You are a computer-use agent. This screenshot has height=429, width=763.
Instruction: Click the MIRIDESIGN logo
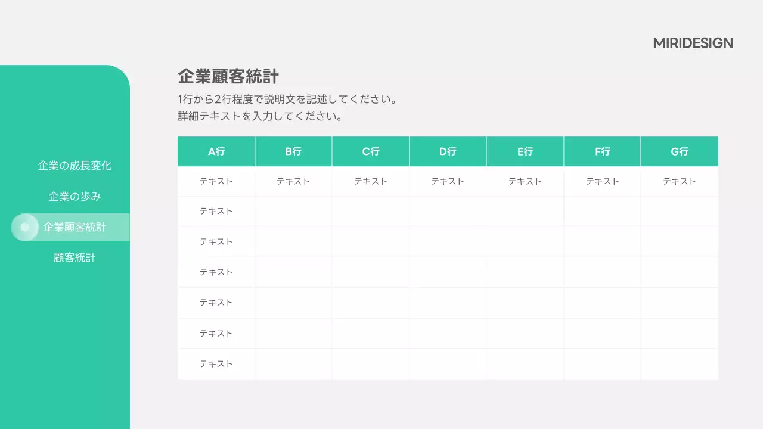[693, 43]
